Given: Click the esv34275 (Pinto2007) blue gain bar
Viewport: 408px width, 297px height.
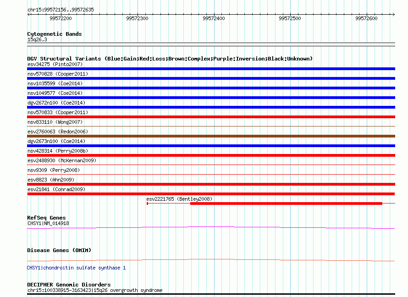Looking at the screenshot, I should point(211,69).
